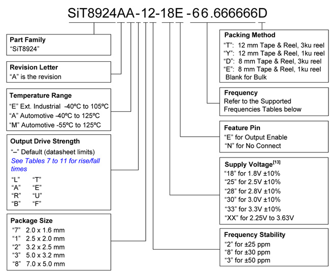This screenshot has width=335, height=277.
Task: Select the "Revision Letter" heading
Action: pos(34,67)
